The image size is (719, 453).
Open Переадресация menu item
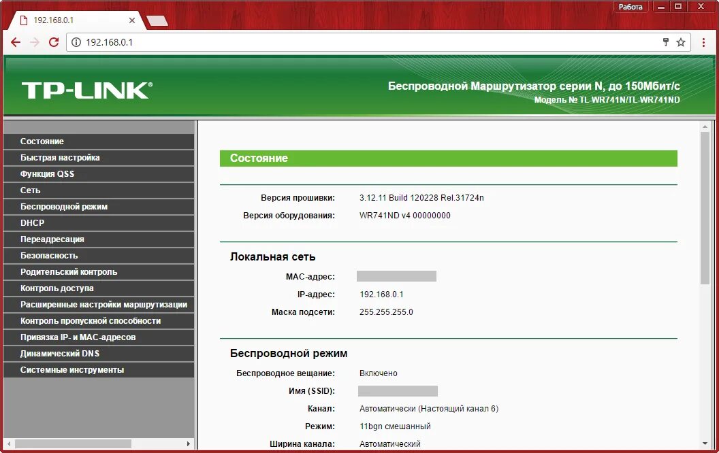click(99, 239)
